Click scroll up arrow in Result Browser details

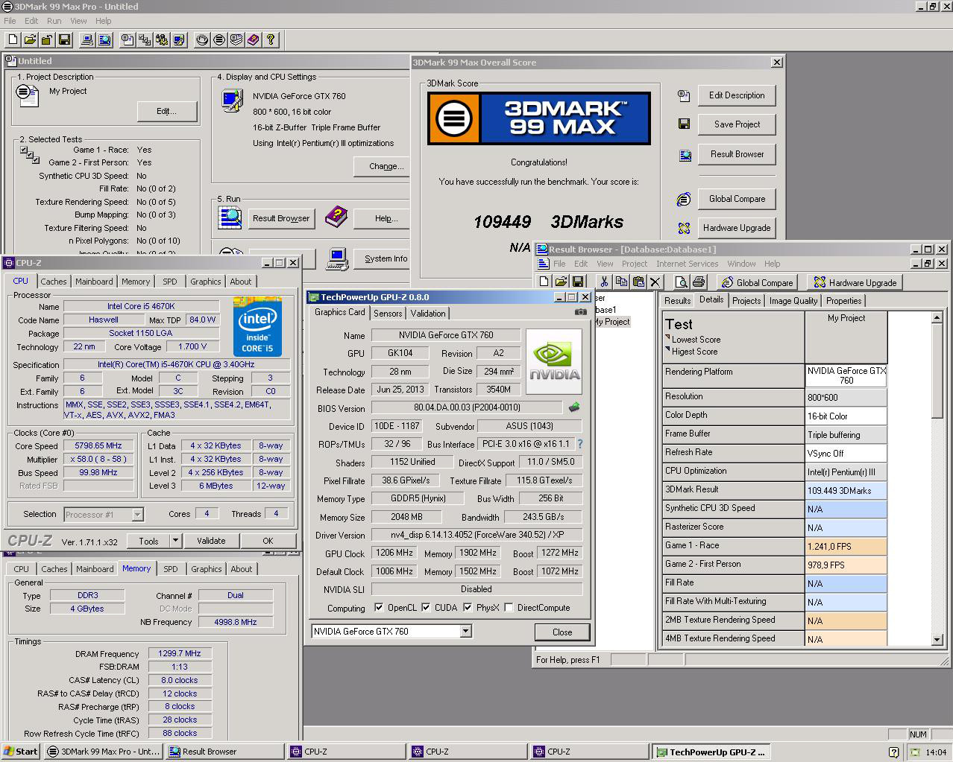point(937,317)
